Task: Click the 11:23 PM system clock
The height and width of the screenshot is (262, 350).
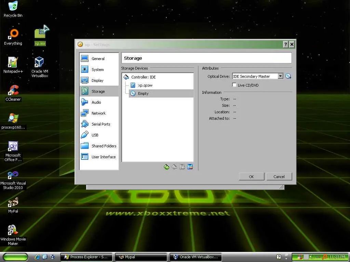Action: point(337,257)
